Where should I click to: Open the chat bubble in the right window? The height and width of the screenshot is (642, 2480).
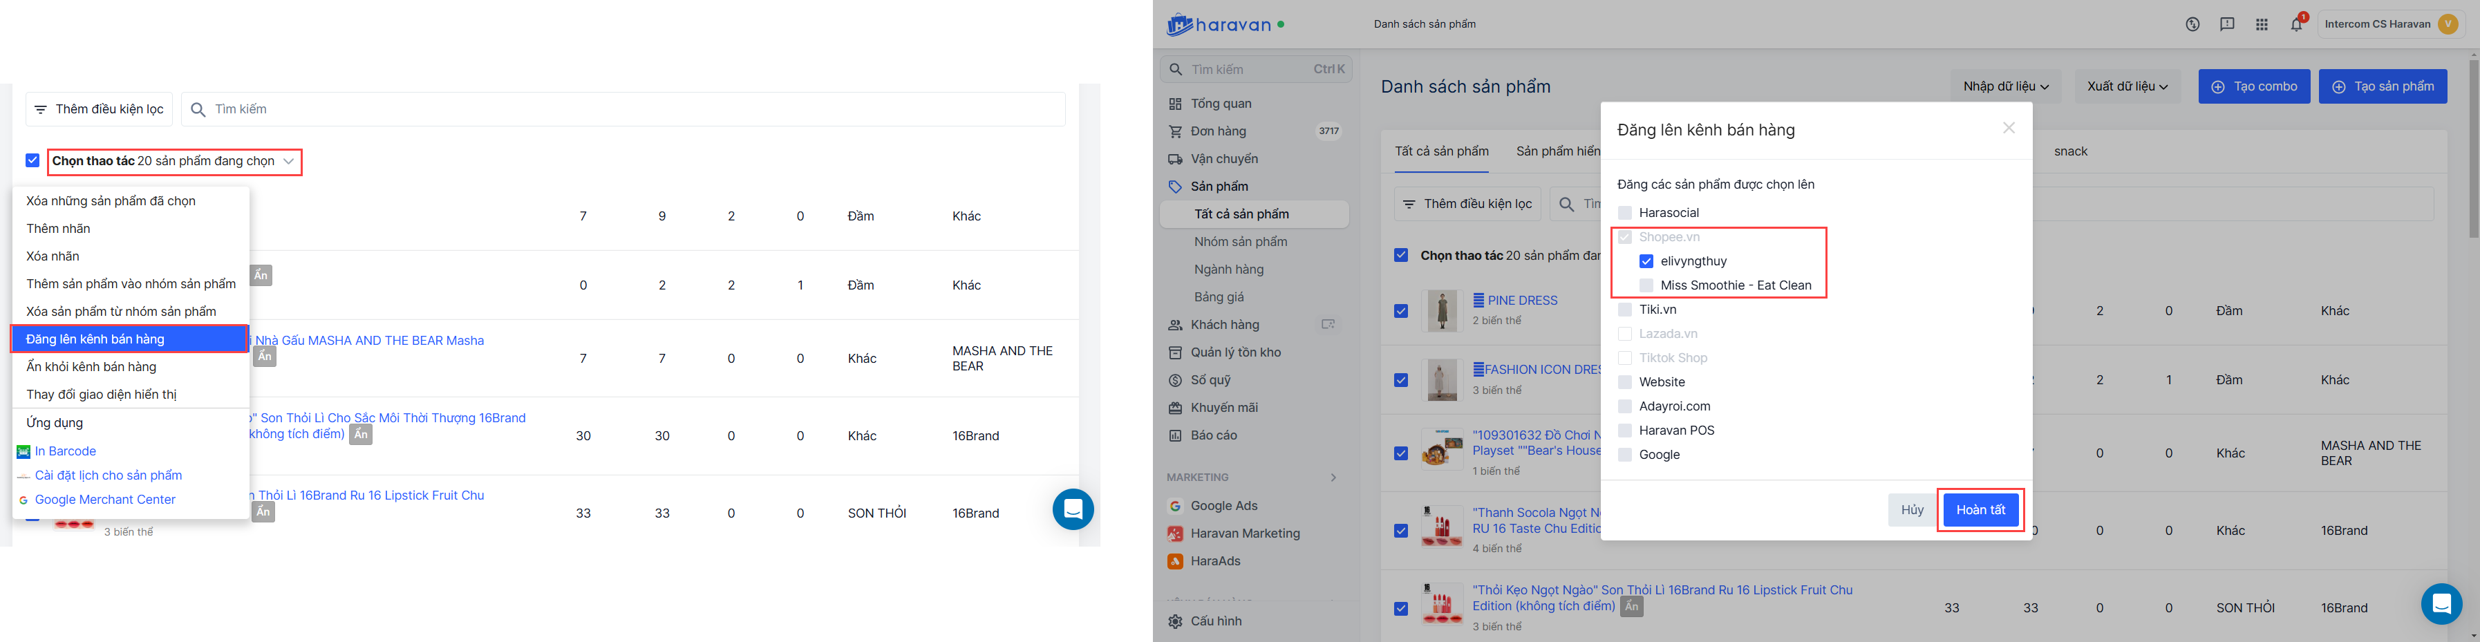tap(2441, 603)
